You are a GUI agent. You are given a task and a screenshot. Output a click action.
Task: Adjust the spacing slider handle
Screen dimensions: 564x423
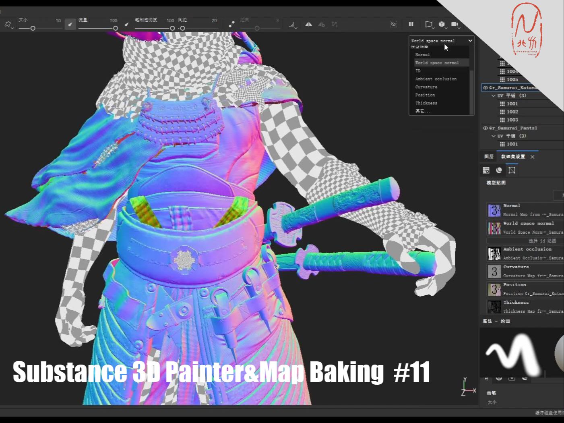coord(182,28)
